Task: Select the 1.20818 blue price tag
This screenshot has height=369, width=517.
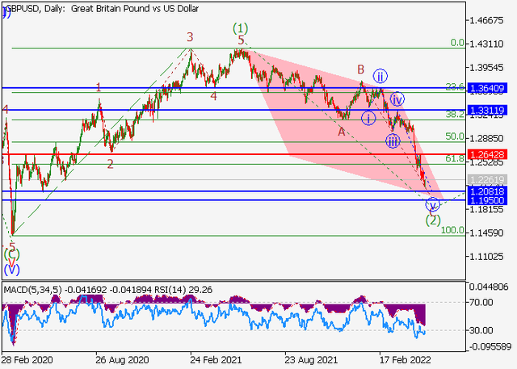Action: click(487, 191)
